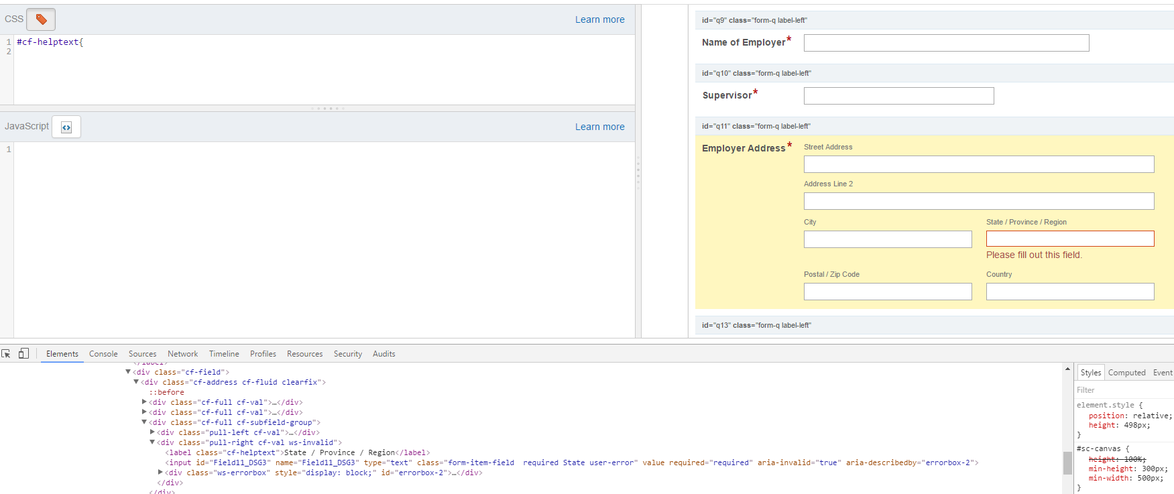Open the Security tab

[x=348, y=354]
